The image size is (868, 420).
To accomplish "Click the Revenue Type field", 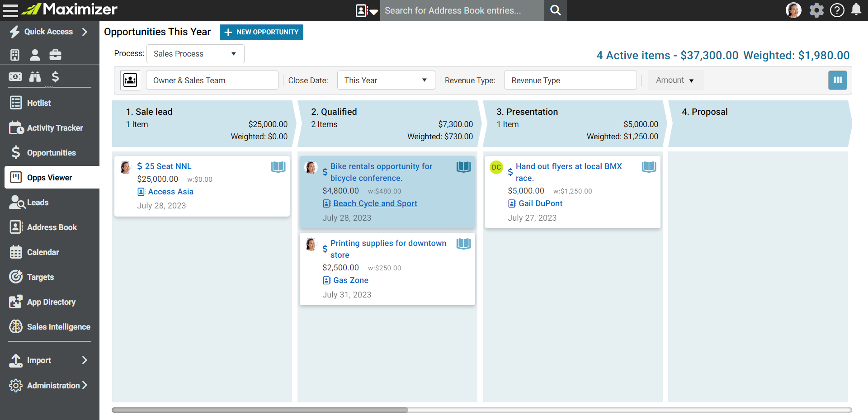I will click(571, 80).
